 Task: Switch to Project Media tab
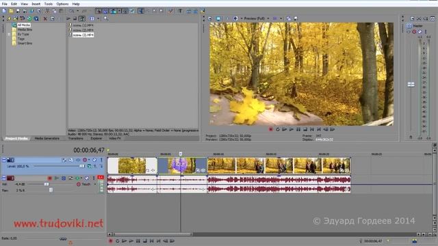[x=16, y=138]
